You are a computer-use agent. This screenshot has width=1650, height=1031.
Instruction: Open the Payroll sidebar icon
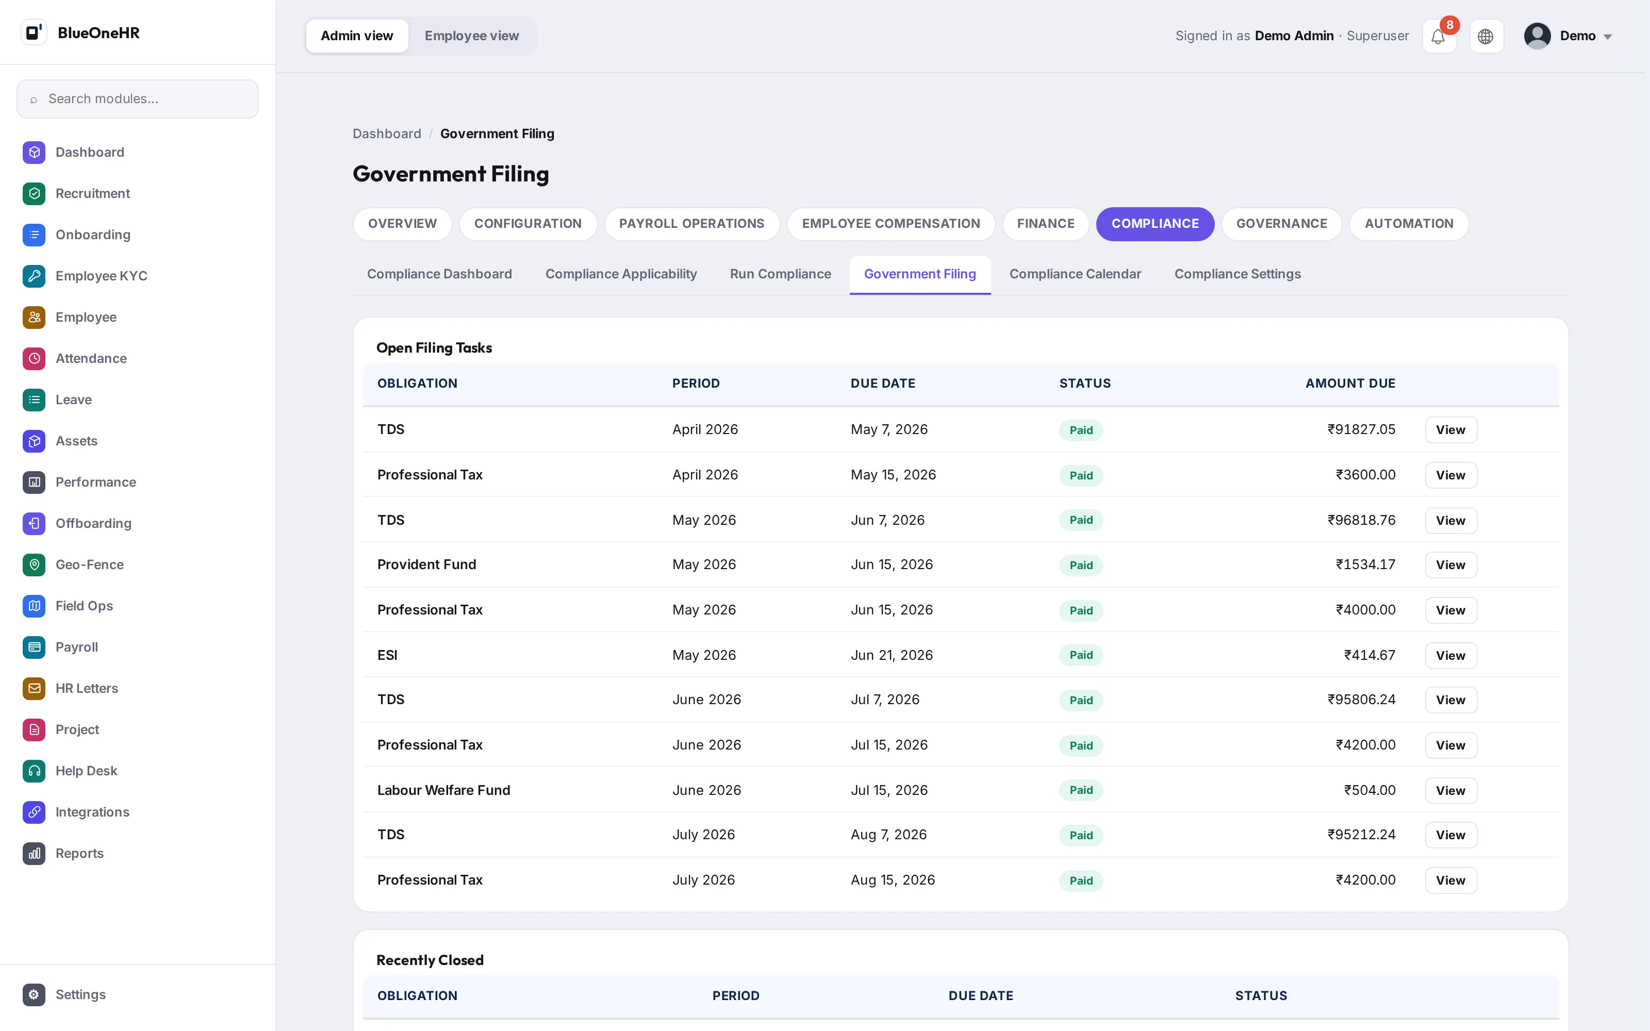34,647
